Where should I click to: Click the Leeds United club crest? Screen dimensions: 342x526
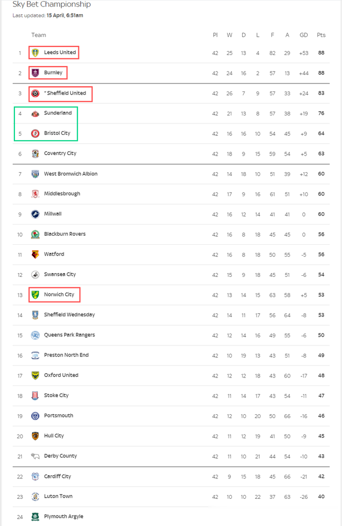pyautogui.click(x=35, y=53)
